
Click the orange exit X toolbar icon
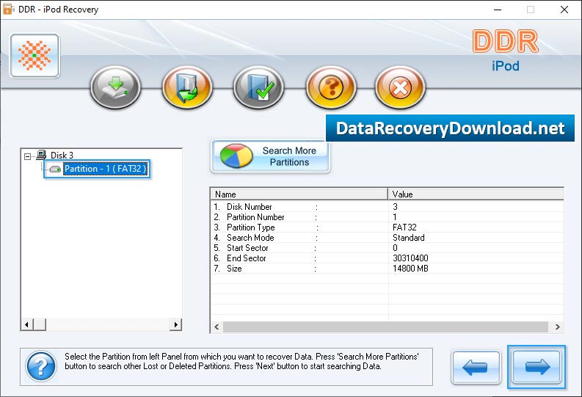[400, 87]
